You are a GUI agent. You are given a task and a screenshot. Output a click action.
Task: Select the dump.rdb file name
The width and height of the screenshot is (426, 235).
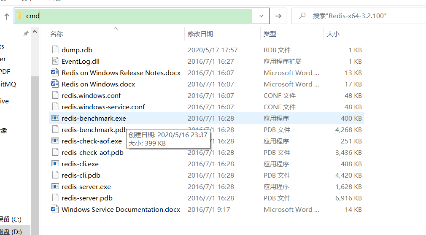[77, 50]
